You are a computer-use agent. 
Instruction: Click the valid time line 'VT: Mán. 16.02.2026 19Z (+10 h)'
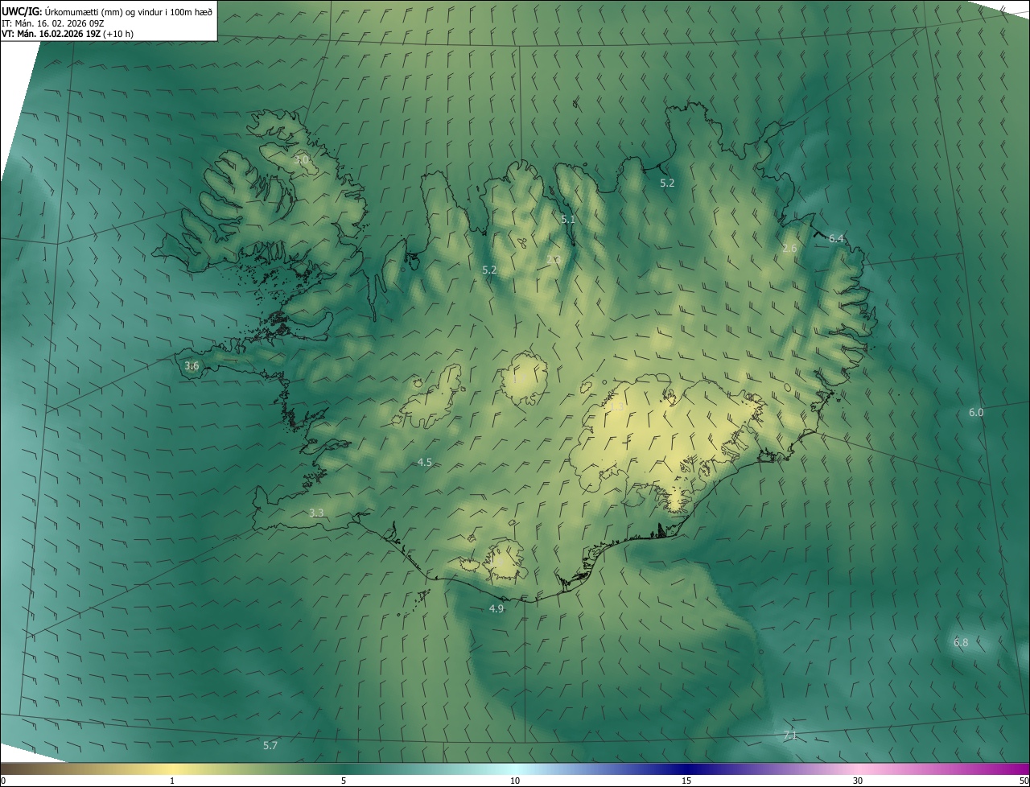tap(68, 34)
